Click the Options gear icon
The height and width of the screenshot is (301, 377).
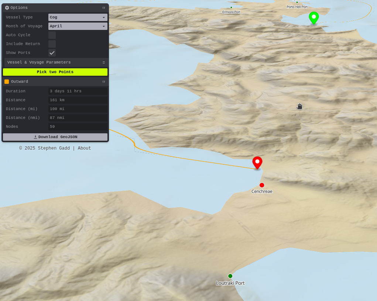tap(7, 8)
